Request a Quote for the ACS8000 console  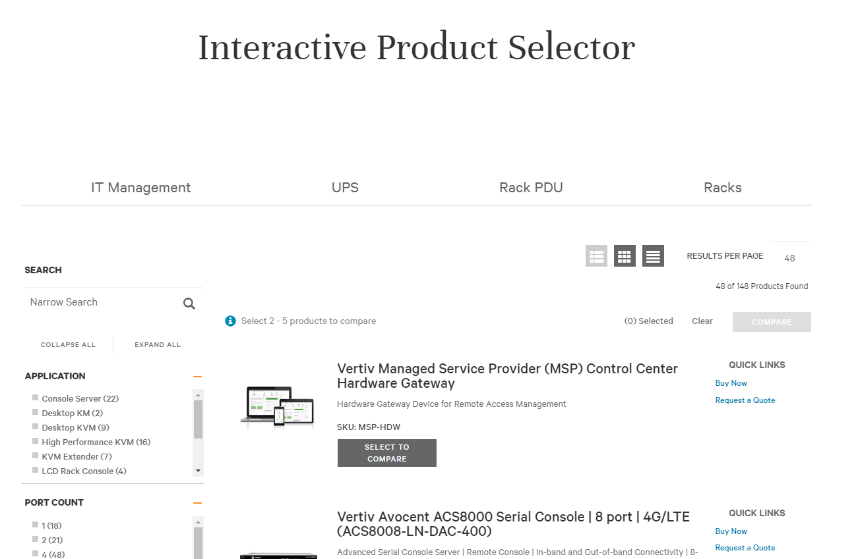(x=745, y=547)
